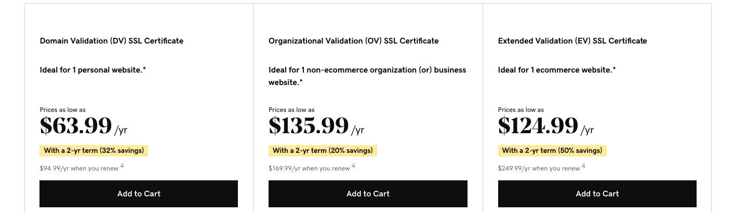The image size is (734, 213).
Task: Click the 32% savings 2-yr term badge
Action: click(x=94, y=151)
